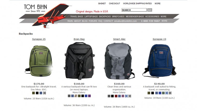
Task: Open the Synapse 25 product link
Action: (x=39, y=39)
